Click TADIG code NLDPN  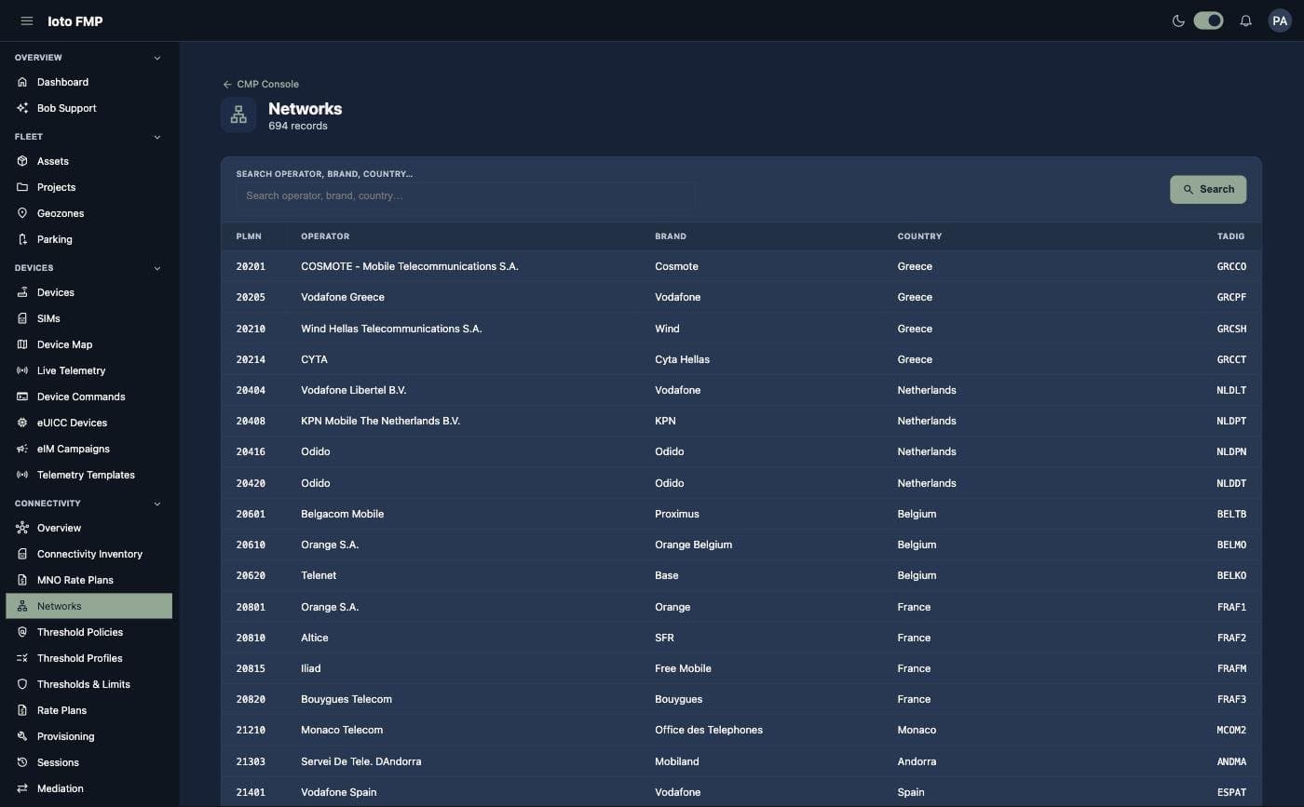(1231, 451)
